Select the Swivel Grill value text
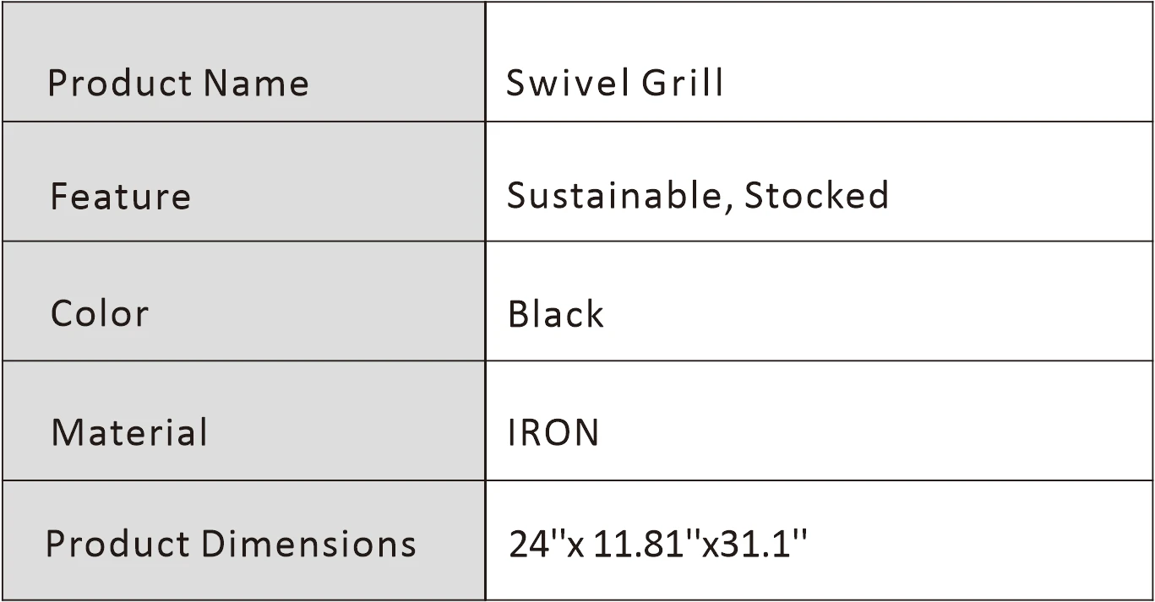Viewport: 1155px width, 602px height. coord(614,84)
